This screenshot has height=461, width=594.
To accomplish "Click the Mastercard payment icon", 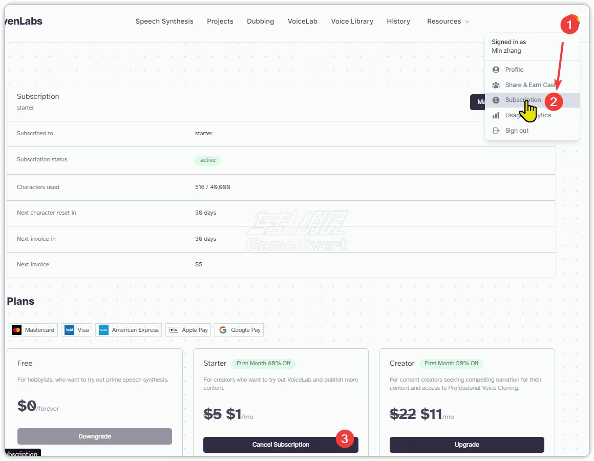I will coord(17,330).
